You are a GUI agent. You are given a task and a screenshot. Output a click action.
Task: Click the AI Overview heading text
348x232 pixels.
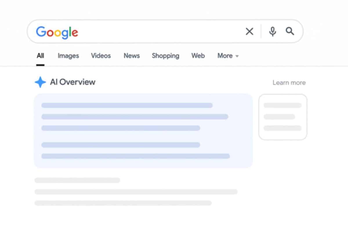click(x=72, y=82)
